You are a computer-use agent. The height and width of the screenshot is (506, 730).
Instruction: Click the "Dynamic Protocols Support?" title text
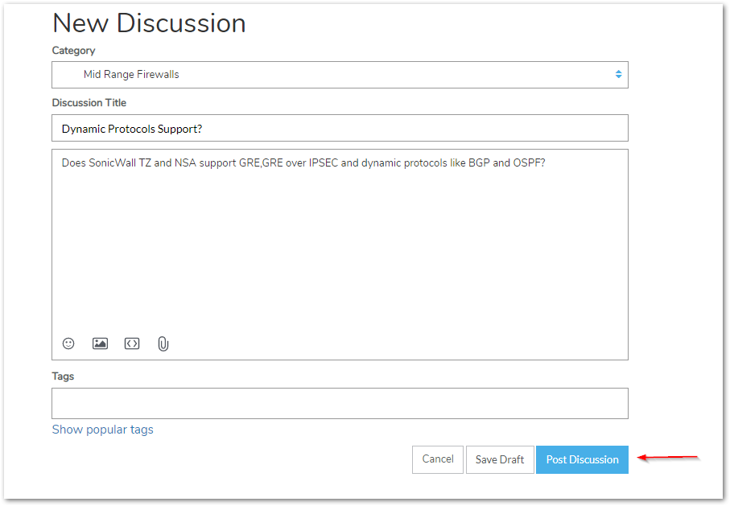(132, 129)
